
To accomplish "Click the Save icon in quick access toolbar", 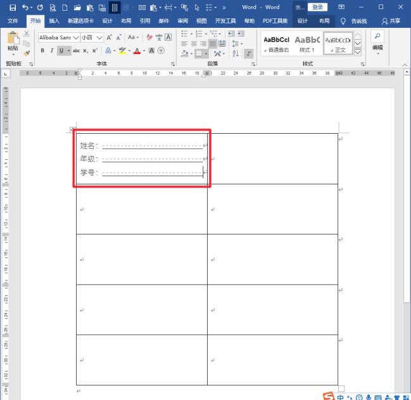I will point(13,8).
